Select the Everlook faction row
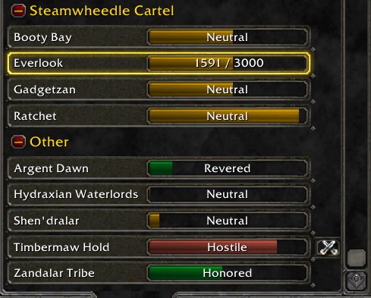 coord(159,63)
